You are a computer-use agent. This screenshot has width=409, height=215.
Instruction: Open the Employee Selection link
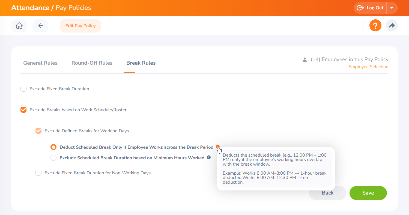(x=368, y=67)
